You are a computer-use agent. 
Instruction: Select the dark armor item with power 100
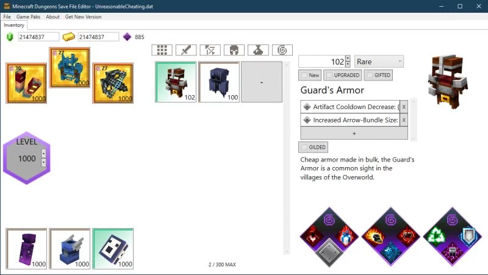219,82
